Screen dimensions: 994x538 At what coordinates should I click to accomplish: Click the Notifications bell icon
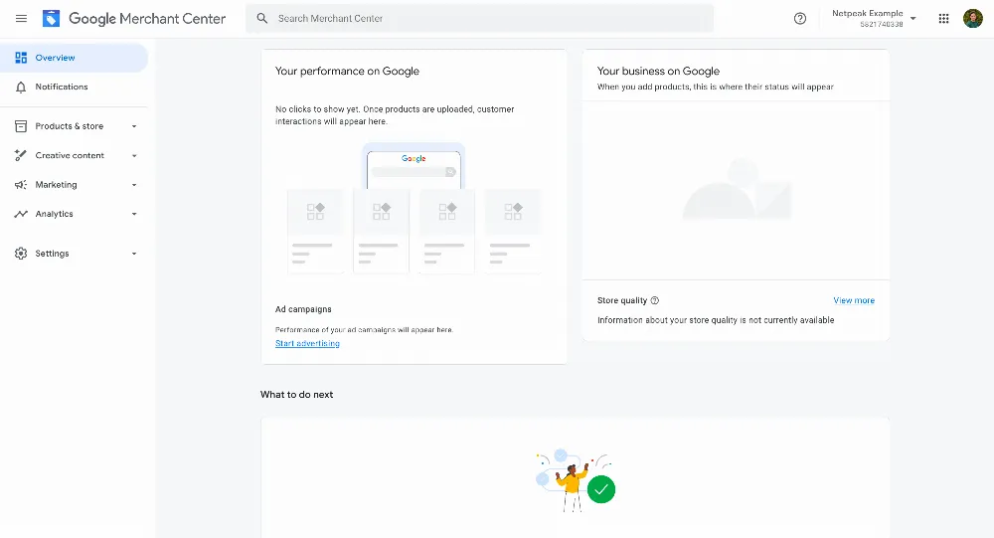[x=21, y=87]
